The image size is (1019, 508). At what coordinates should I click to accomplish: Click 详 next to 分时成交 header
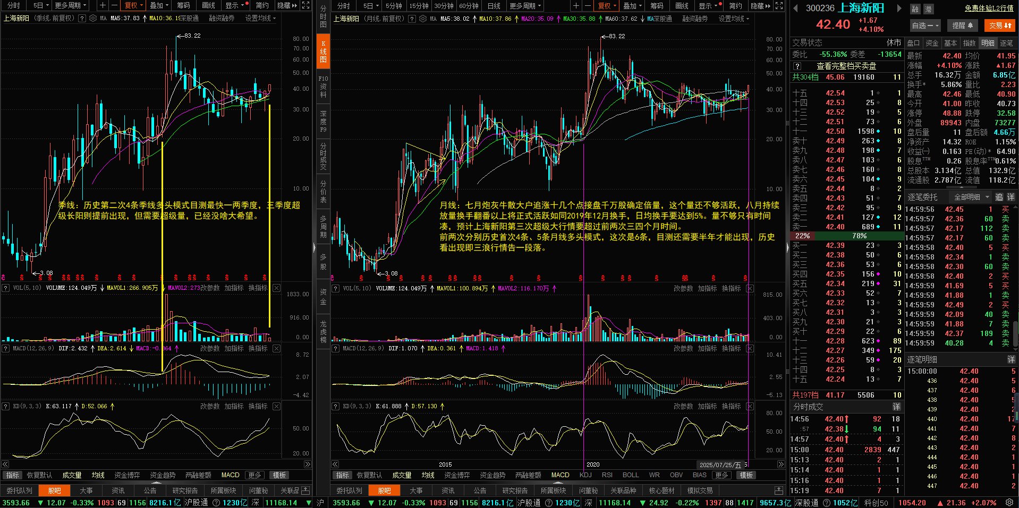pos(896,407)
